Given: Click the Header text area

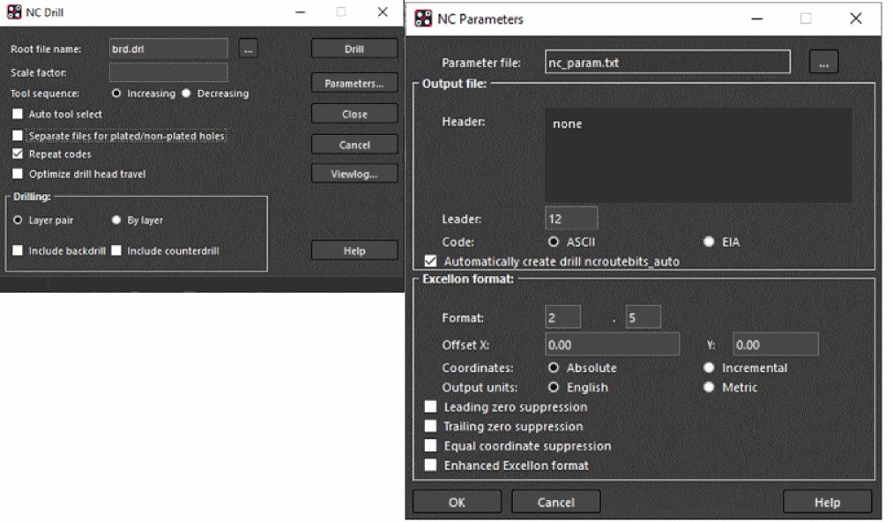Looking at the screenshot, I should coord(698,155).
